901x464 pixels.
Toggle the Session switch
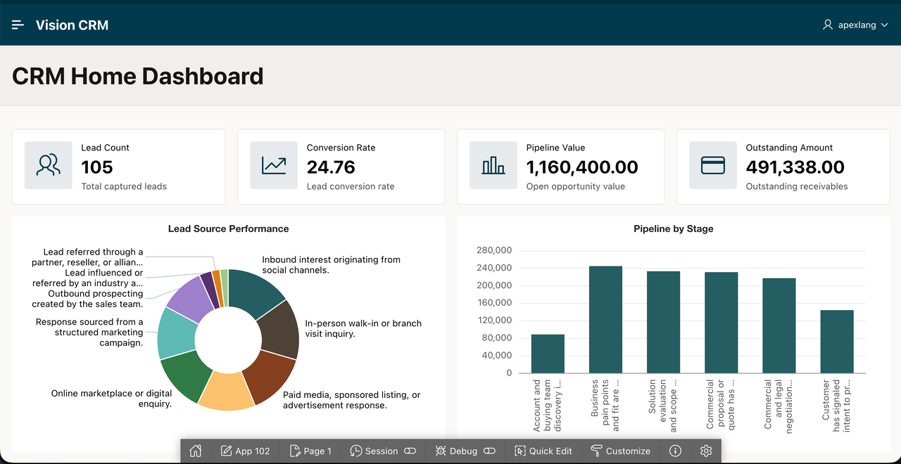point(410,451)
